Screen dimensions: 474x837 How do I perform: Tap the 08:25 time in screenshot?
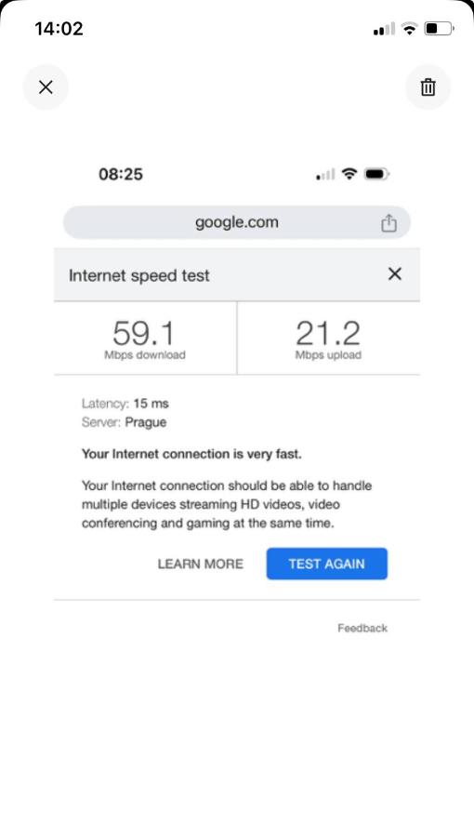coord(121,174)
